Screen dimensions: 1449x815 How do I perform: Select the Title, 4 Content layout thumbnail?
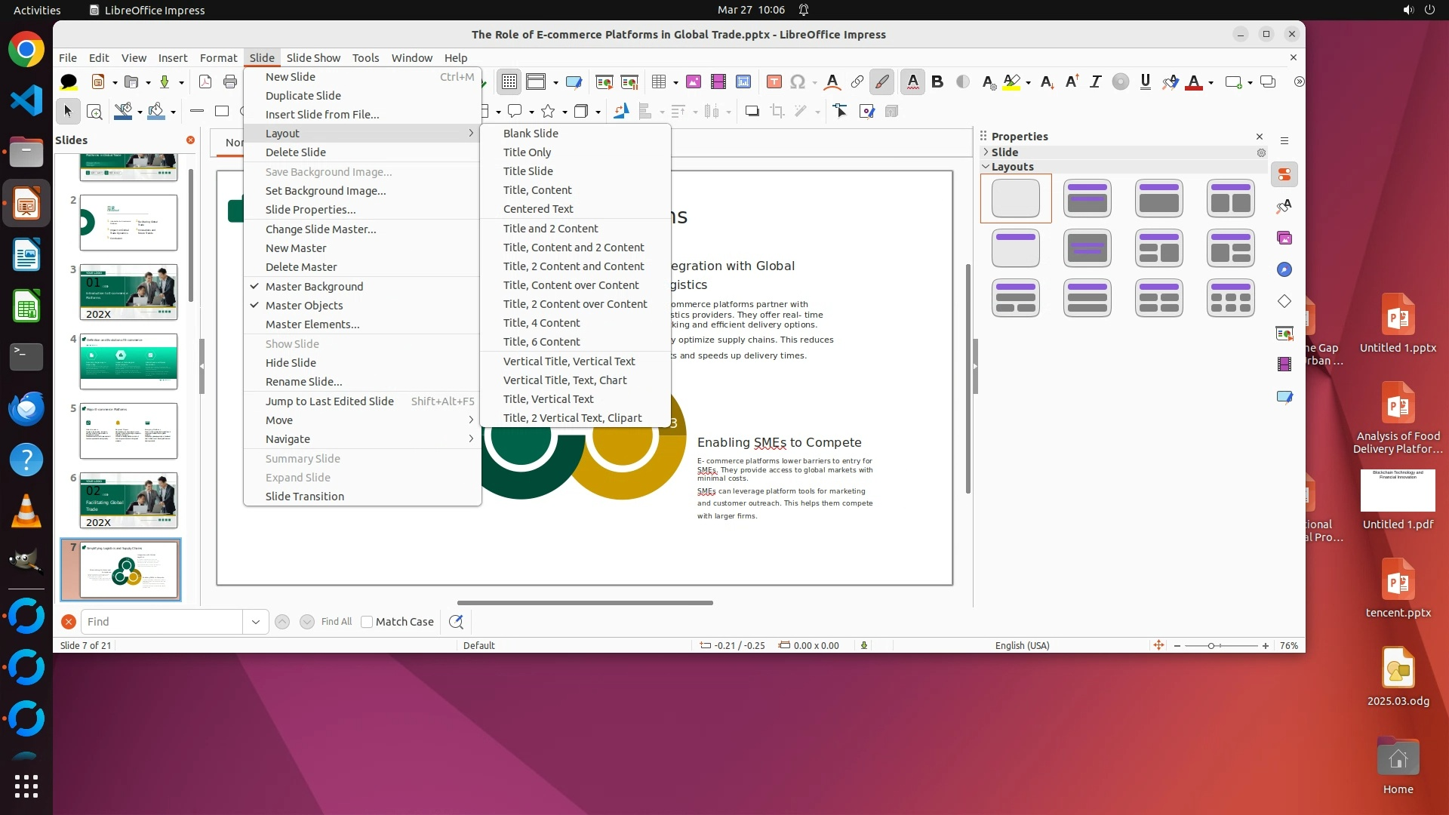pyautogui.click(x=1158, y=298)
